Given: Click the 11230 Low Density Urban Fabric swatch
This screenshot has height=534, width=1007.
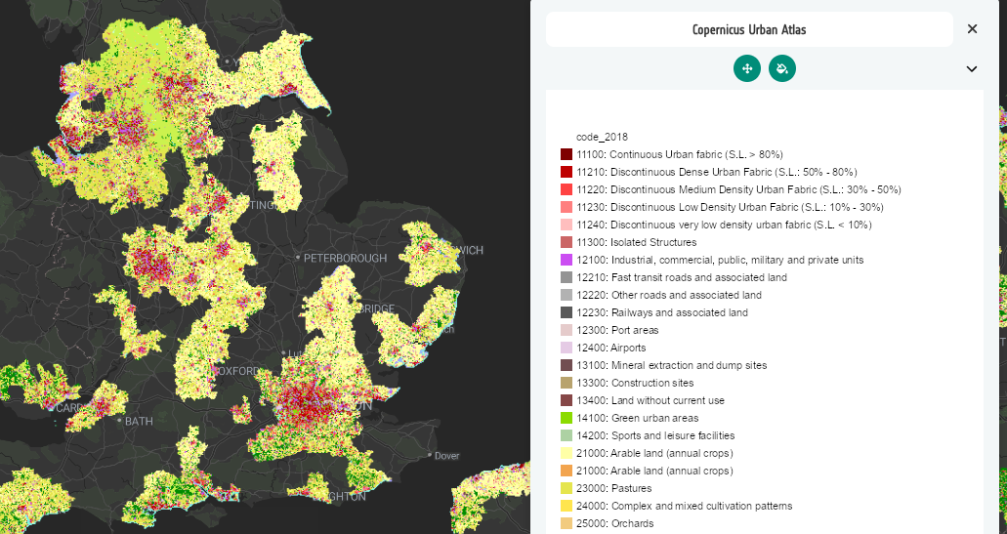Looking at the screenshot, I should (566, 207).
